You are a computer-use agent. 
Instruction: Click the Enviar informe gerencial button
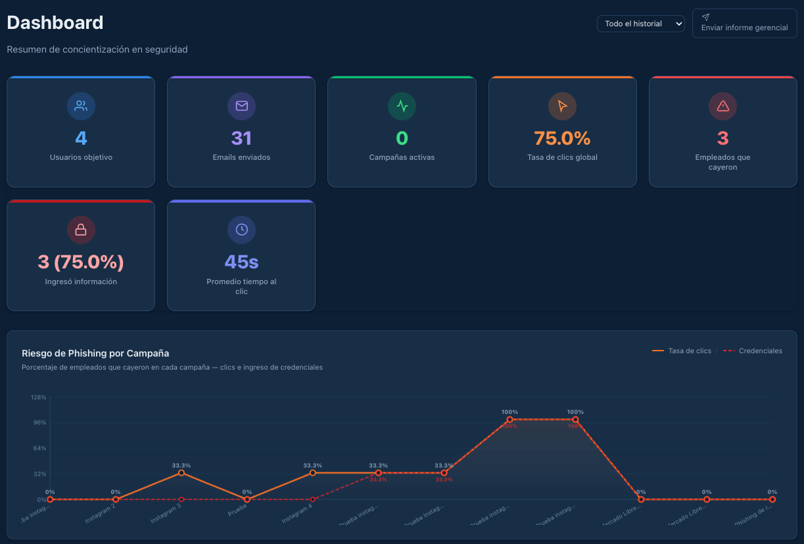[744, 23]
